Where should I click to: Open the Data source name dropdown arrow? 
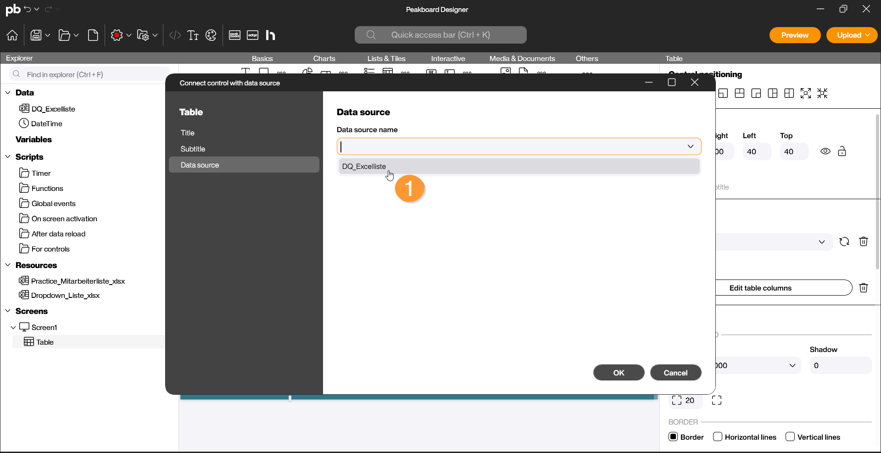(690, 146)
